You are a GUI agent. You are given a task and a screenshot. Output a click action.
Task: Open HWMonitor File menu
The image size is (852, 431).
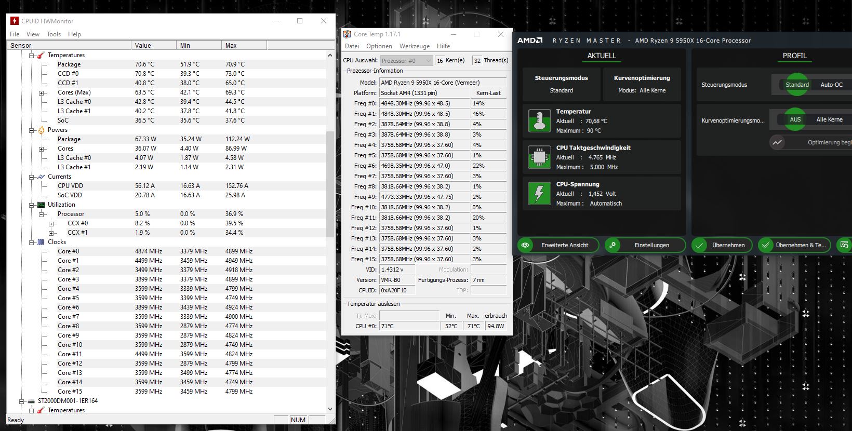coord(15,34)
